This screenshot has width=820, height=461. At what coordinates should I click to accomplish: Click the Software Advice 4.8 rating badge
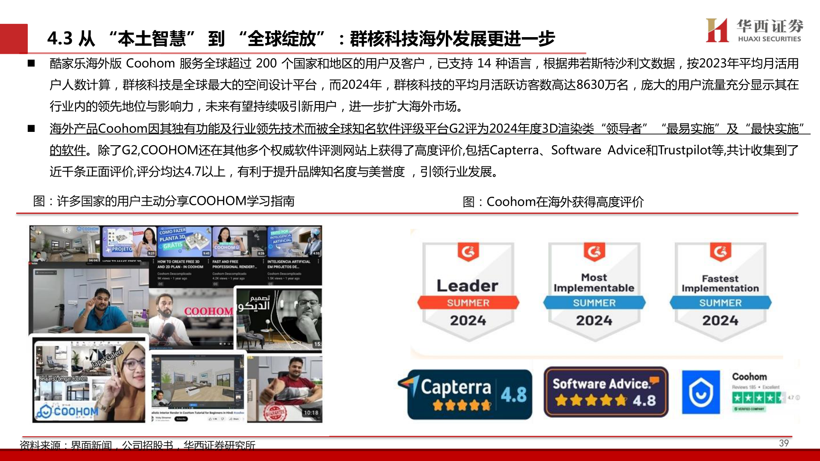coord(605,392)
